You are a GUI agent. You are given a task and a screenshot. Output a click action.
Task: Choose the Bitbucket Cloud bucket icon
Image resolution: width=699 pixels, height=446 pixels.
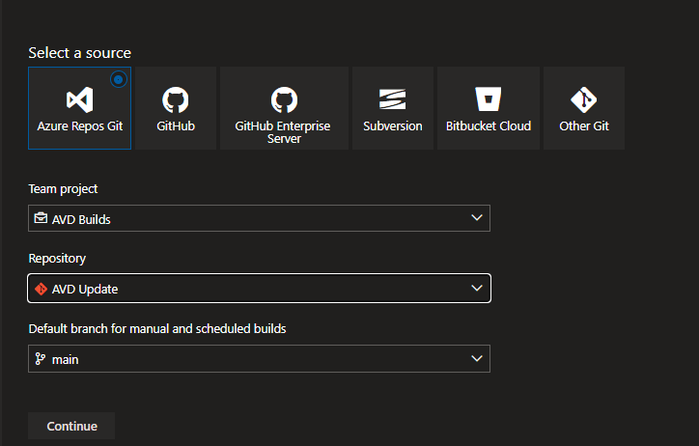coord(489,99)
